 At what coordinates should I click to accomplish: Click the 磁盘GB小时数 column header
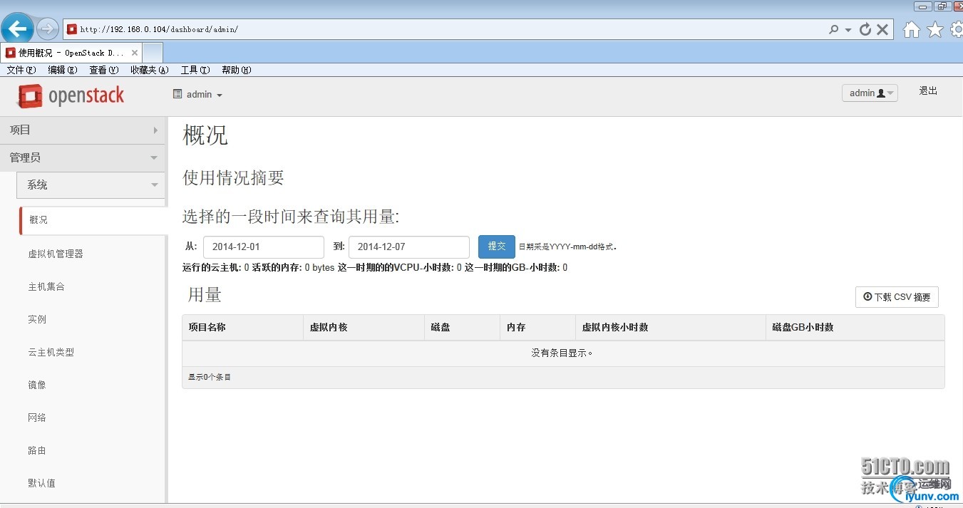855,328
